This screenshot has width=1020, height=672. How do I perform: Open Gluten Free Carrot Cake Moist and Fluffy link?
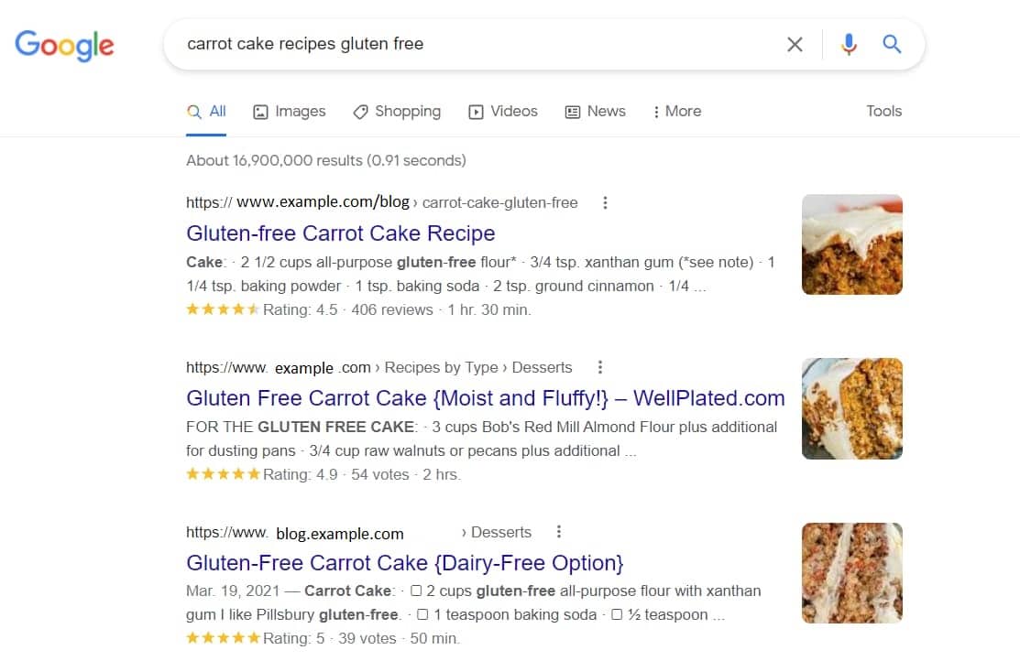[x=486, y=397]
